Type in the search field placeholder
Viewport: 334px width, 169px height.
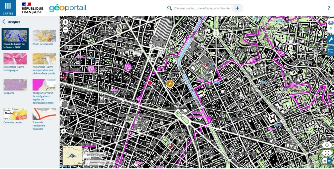pyautogui.click(x=202, y=8)
